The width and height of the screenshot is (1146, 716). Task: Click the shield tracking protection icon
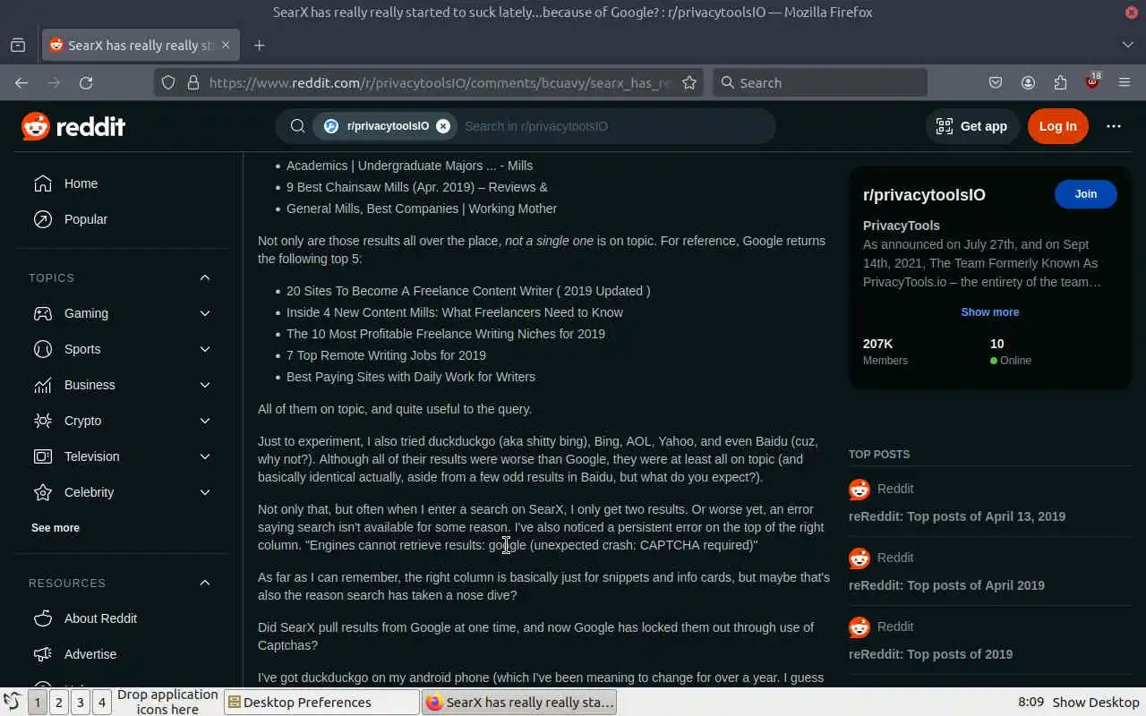pos(167,82)
